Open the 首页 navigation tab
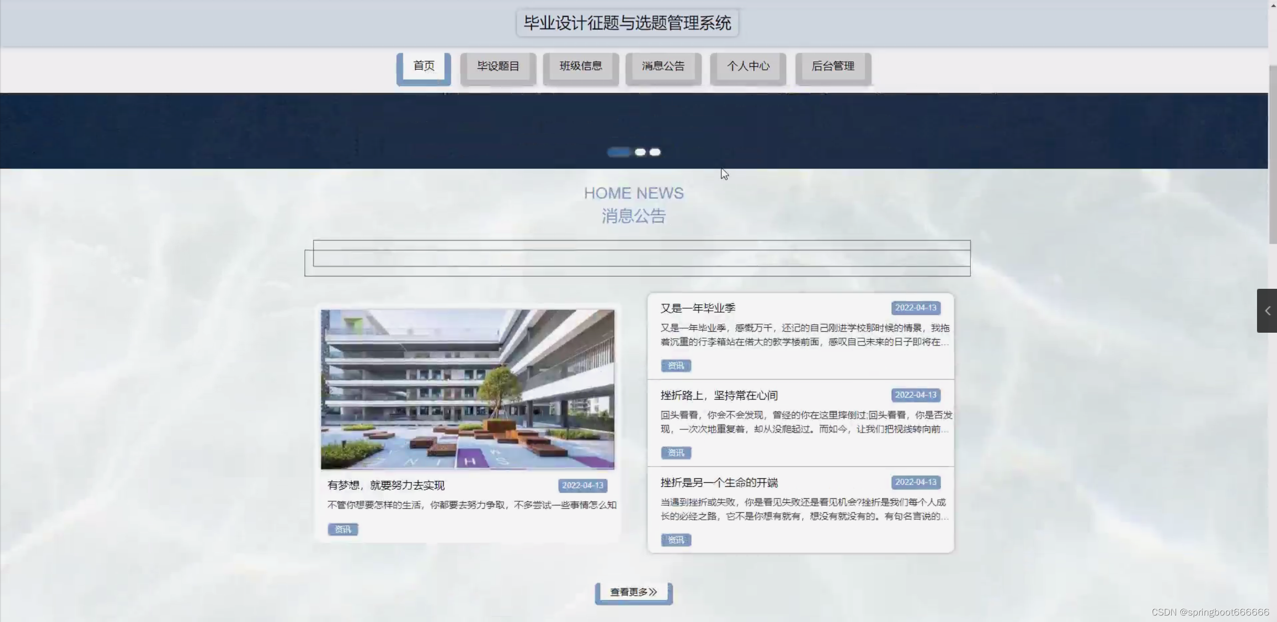The width and height of the screenshot is (1277, 622). tap(424, 66)
